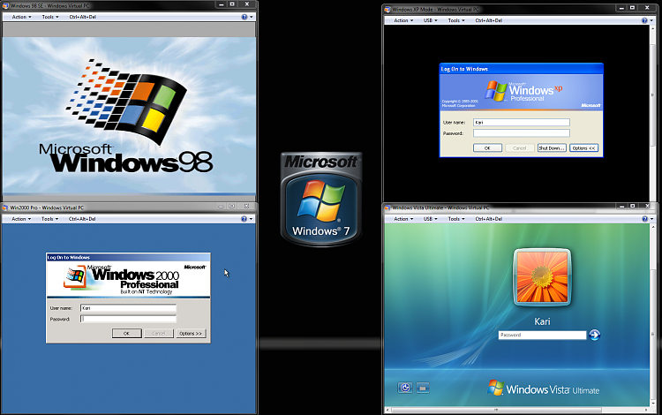Open Ease of Access icon on Vista logon
662x415 pixels.
405,388
